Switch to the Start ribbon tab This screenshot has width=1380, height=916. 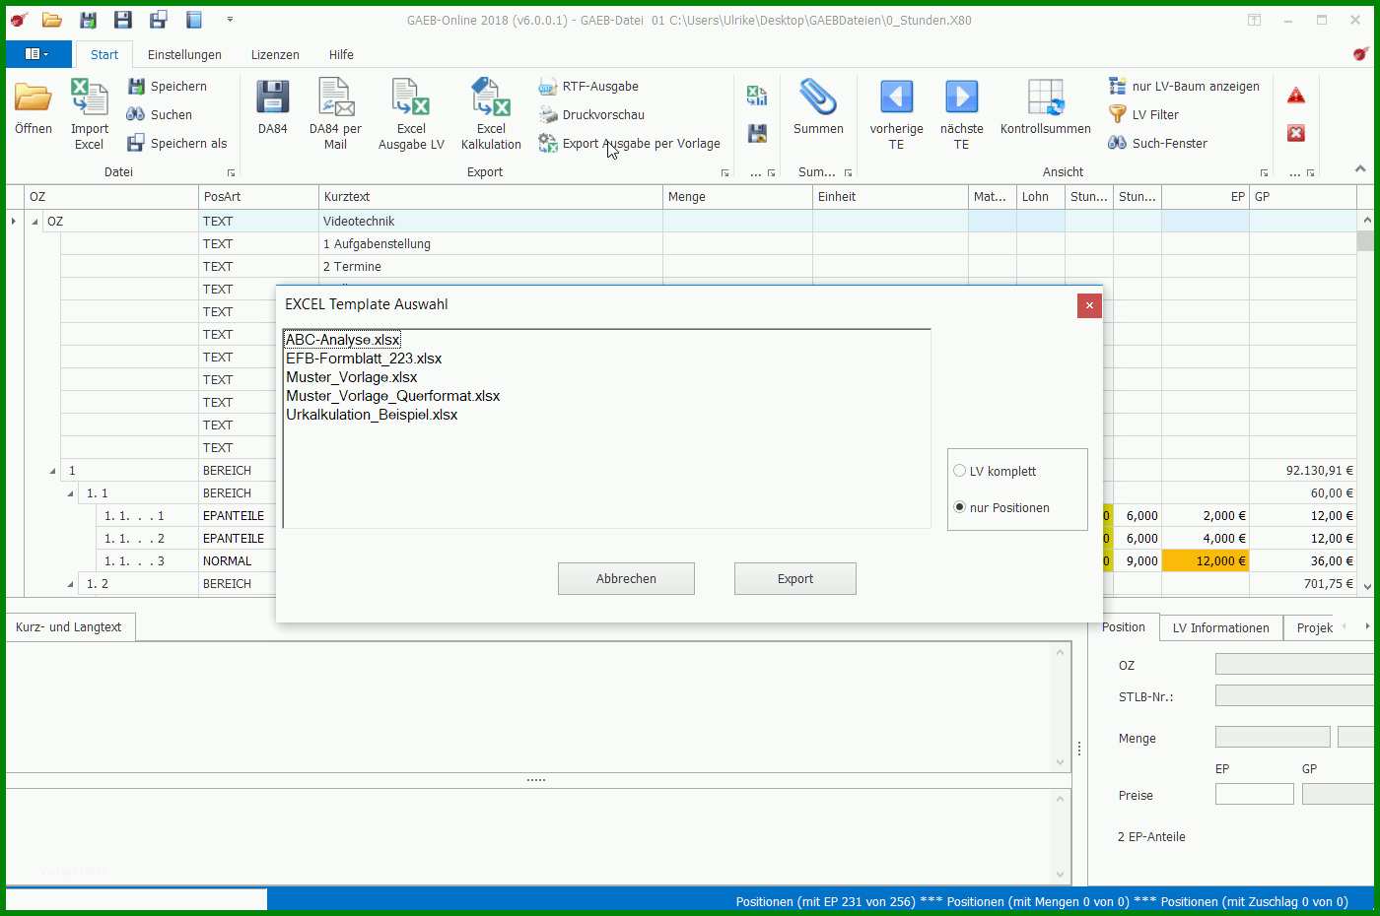click(x=104, y=55)
